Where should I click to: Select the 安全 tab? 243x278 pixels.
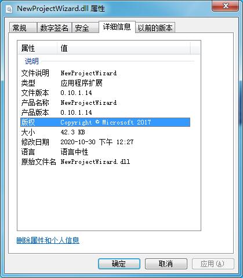tap(85, 28)
